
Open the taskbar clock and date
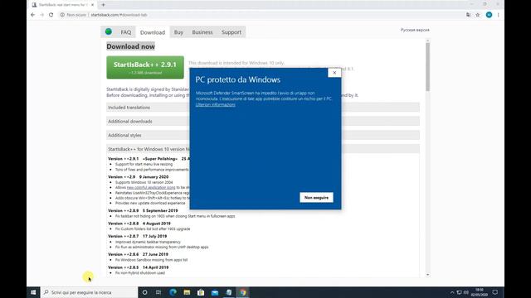[479, 292]
